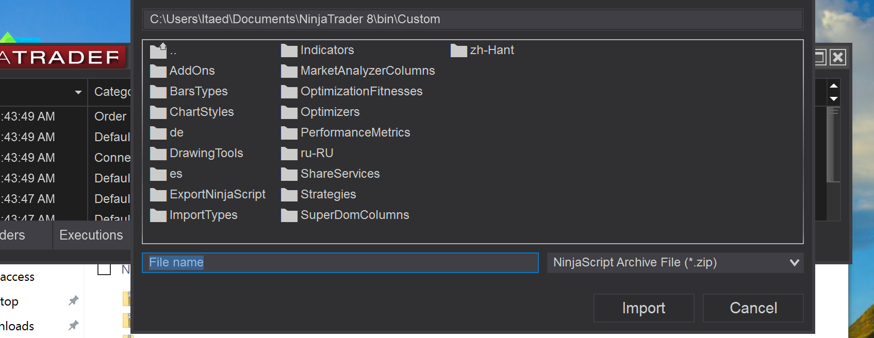
Task: Open the zh-Hant folder
Action: 483,50
